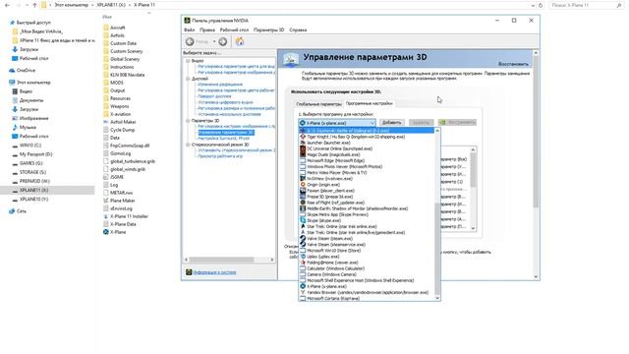Open Правка menu in NVIDIA panel

click(207, 30)
